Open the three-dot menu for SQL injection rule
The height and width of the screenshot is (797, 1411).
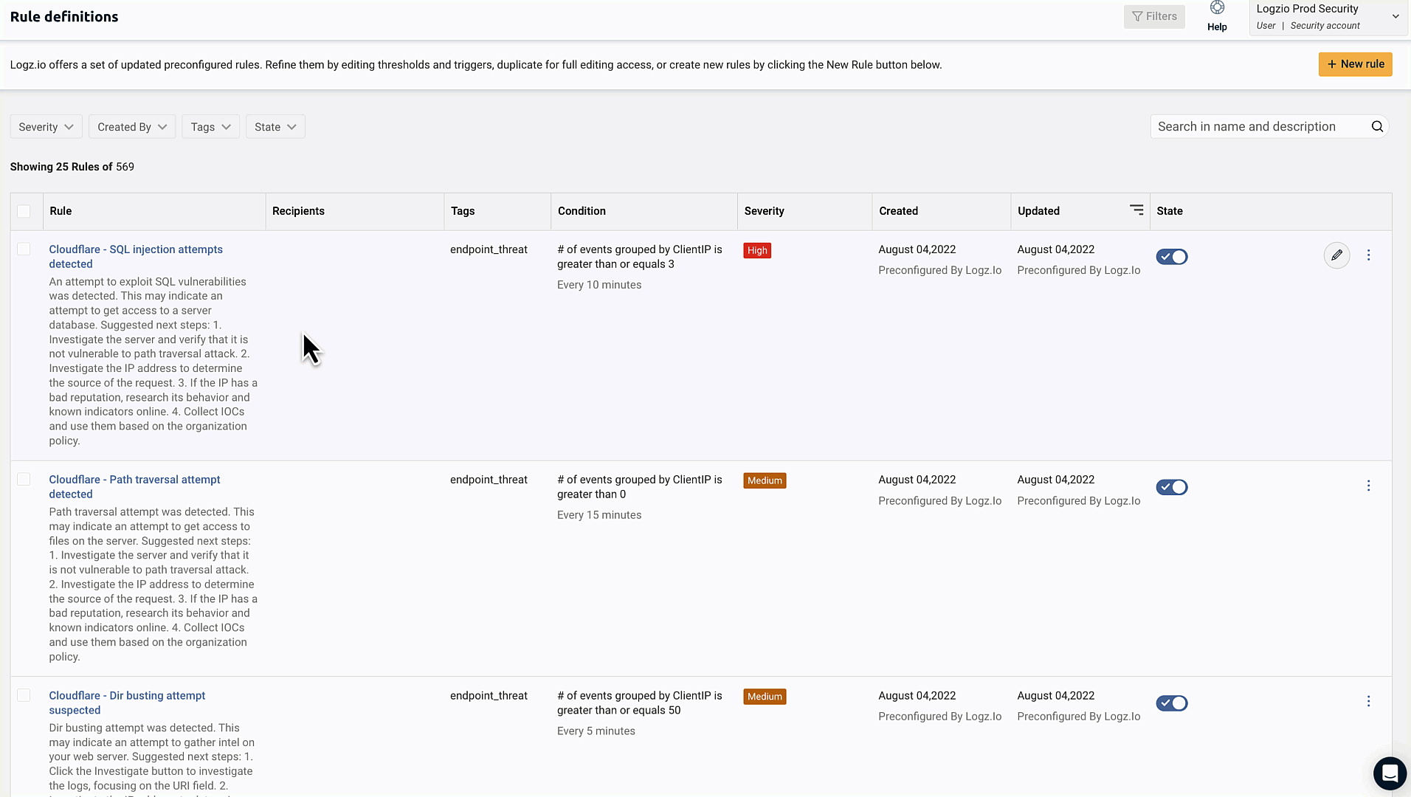pyautogui.click(x=1368, y=255)
